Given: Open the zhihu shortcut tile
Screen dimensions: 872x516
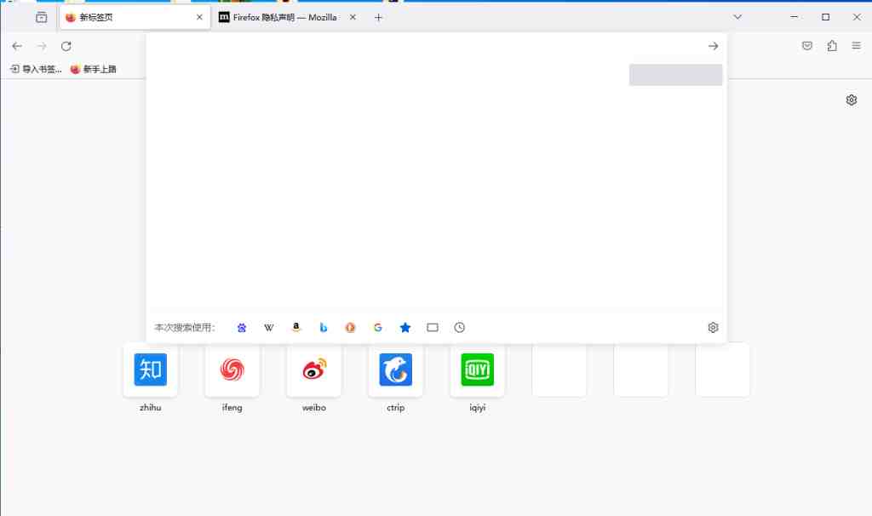Looking at the screenshot, I should [150, 370].
